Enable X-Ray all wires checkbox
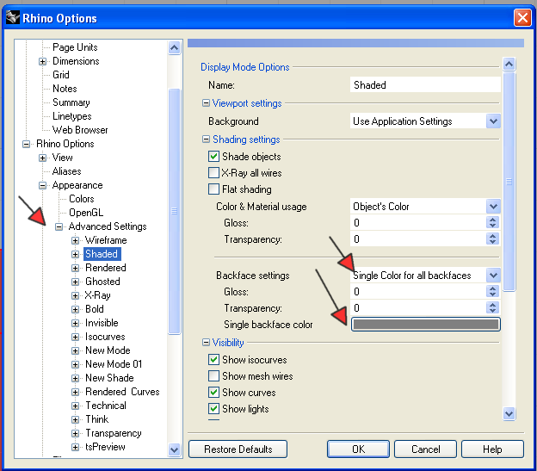Image resolution: width=537 pixels, height=471 pixels. point(214,173)
